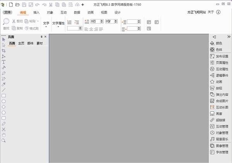Click the 方正飞翔网站 link
The width and height of the screenshot is (232, 163).
click(x=196, y=12)
